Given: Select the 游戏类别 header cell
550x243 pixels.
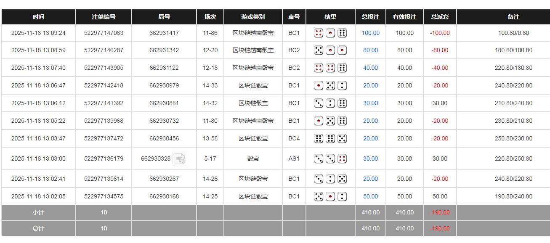Looking at the screenshot, I should 253,17.
